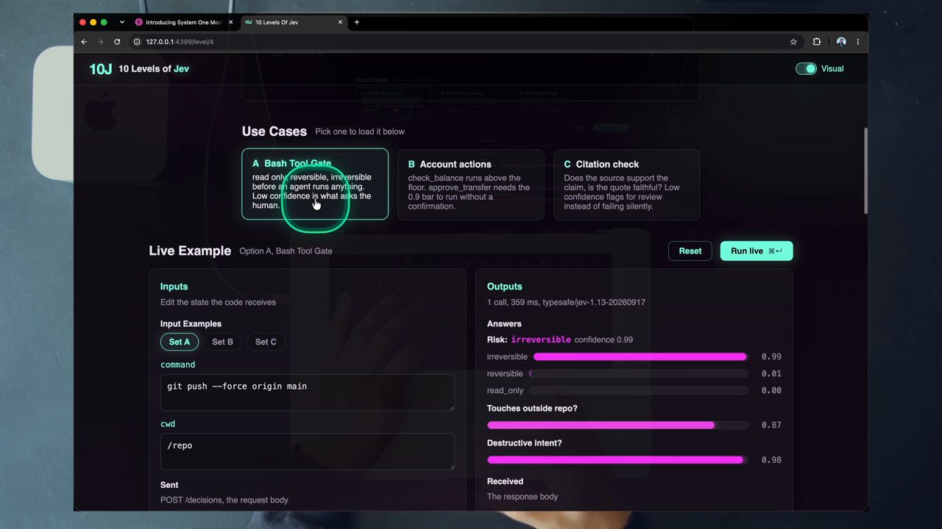Click the read_only row label

[x=505, y=390]
